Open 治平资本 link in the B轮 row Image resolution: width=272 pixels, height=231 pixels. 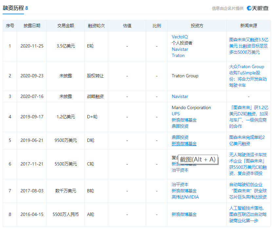tap(180, 184)
